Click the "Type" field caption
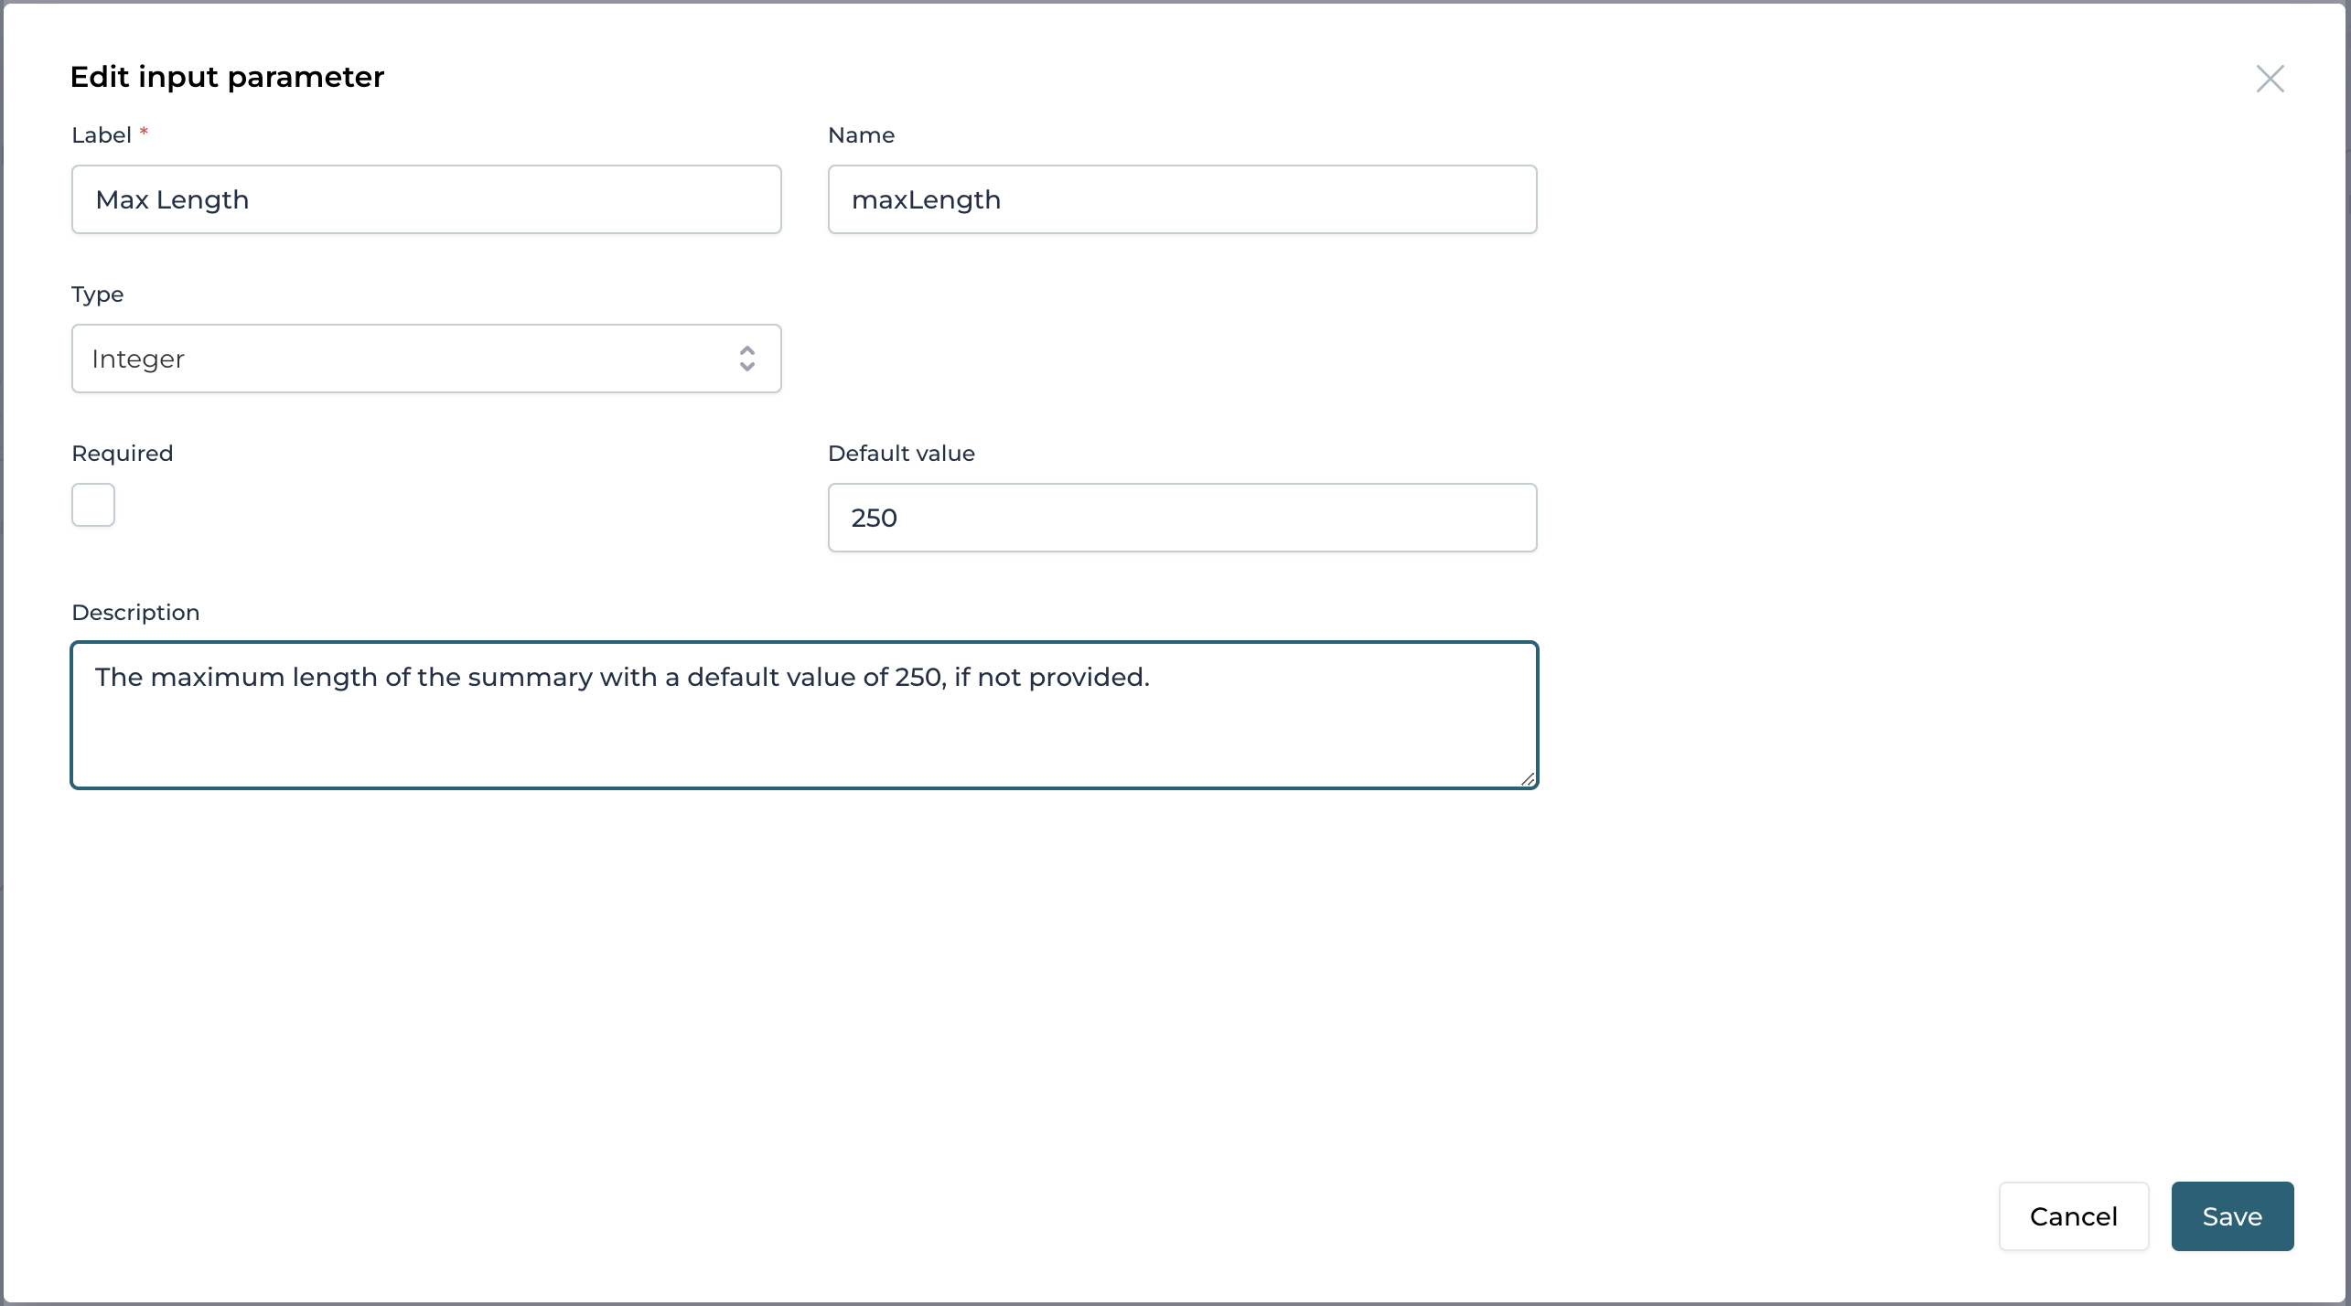 point(98,294)
